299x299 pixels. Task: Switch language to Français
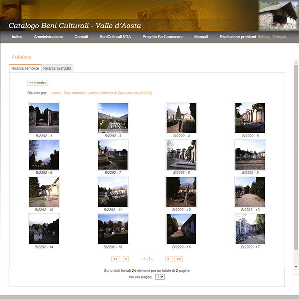click(x=279, y=37)
